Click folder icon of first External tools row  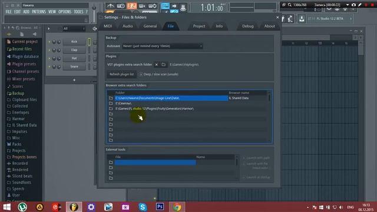click(111, 163)
